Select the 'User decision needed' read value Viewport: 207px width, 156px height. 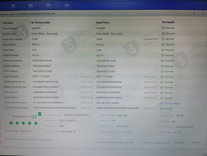(x=108, y=103)
